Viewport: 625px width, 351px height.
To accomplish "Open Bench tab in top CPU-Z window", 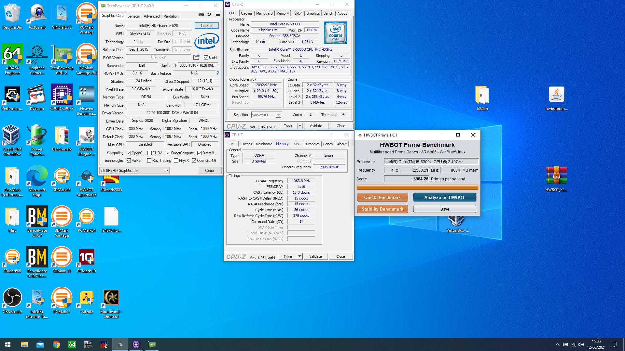I will pyautogui.click(x=328, y=13).
